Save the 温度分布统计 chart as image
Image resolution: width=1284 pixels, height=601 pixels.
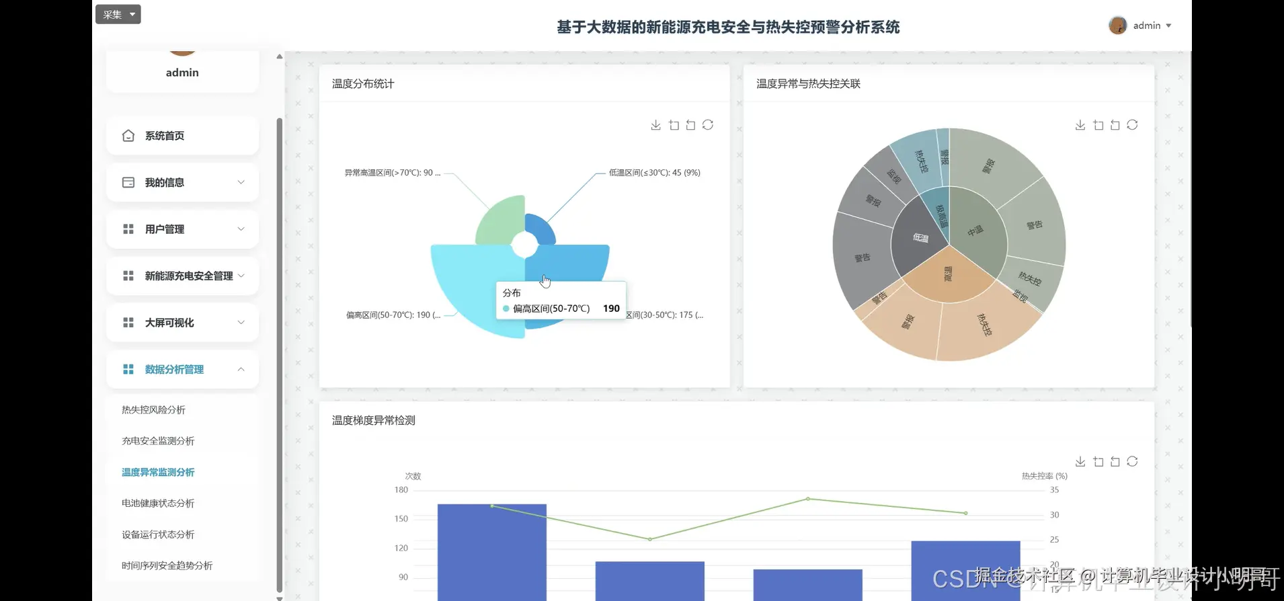[656, 125]
